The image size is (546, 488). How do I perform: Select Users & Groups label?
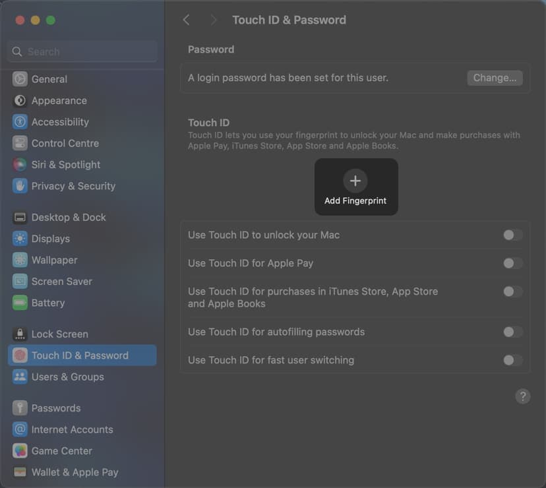(68, 377)
